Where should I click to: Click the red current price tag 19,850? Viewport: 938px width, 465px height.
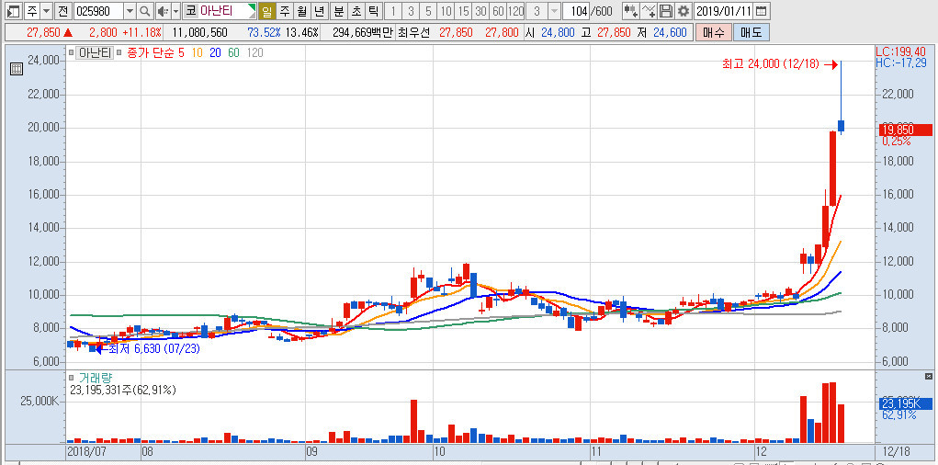click(906, 130)
